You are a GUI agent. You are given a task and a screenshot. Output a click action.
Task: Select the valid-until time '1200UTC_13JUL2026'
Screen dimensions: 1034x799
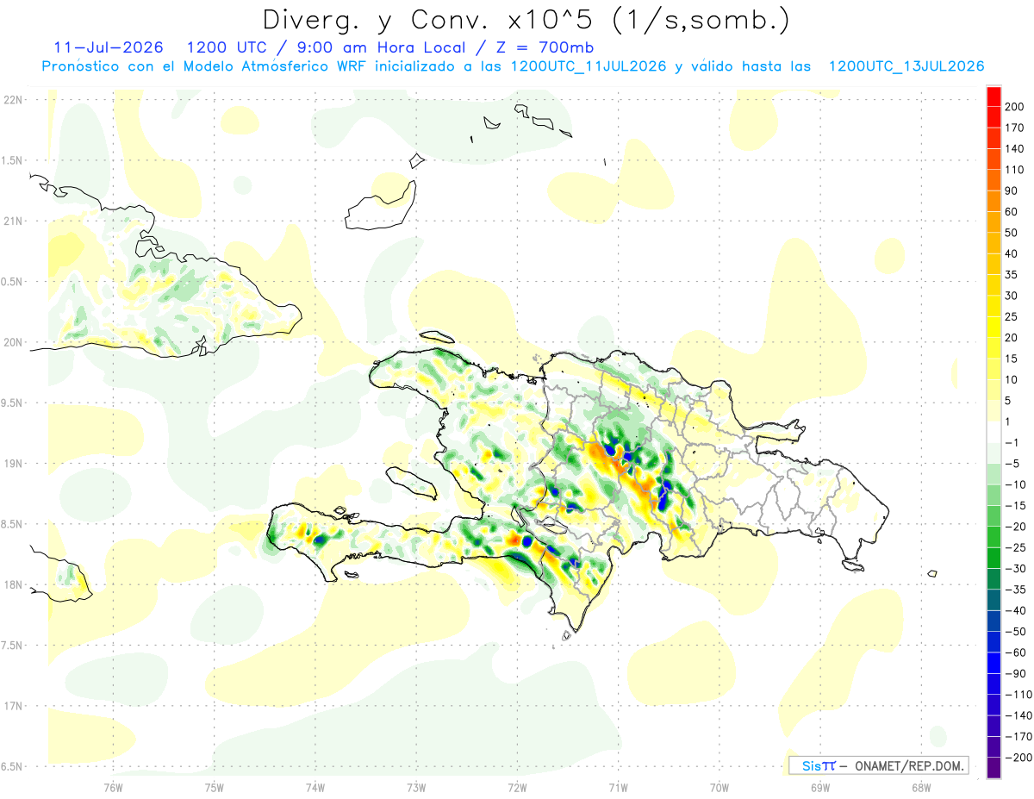pyautogui.click(x=906, y=66)
